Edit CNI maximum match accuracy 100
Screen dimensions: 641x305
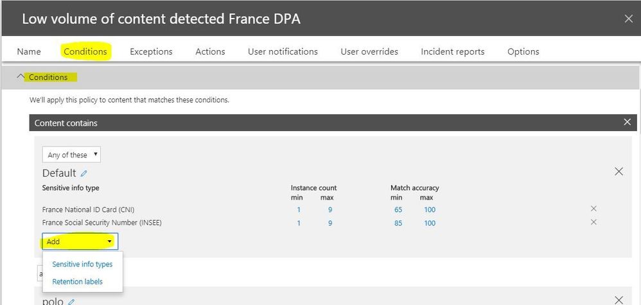(429, 210)
